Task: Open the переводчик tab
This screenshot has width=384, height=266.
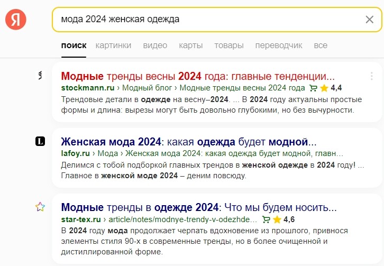Action: coord(279,45)
